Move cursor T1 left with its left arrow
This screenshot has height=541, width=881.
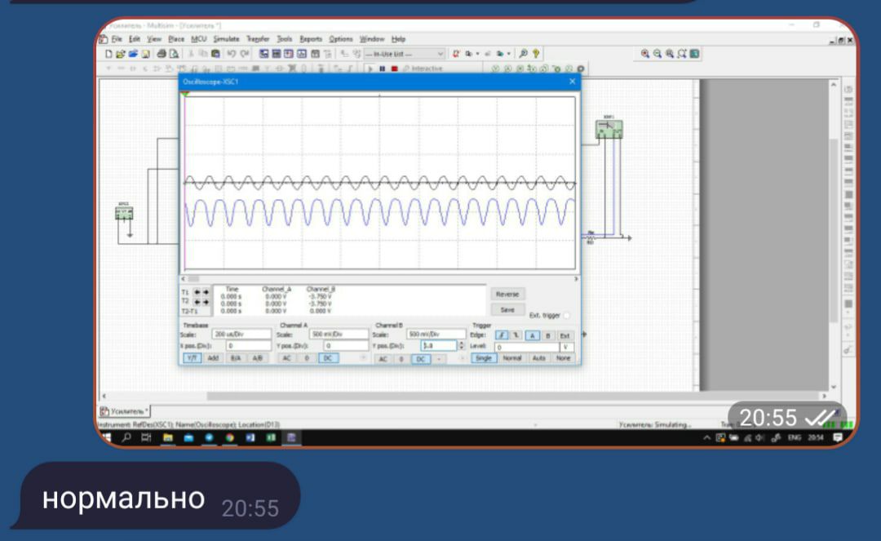tap(197, 292)
